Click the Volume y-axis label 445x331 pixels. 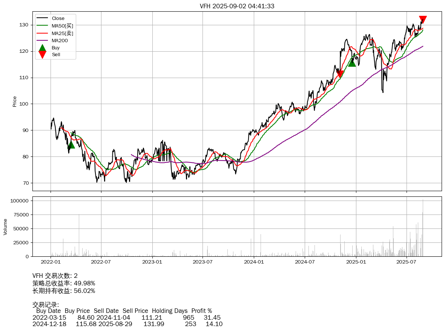coord(5,227)
